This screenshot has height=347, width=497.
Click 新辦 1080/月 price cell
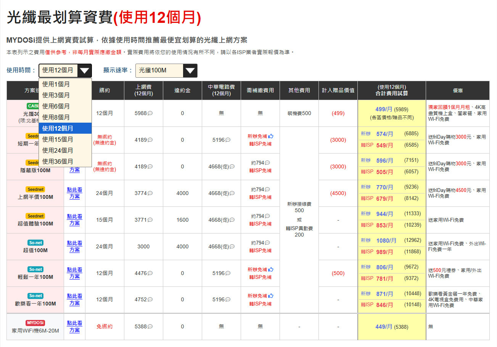pyautogui.click(x=392, y=240)
